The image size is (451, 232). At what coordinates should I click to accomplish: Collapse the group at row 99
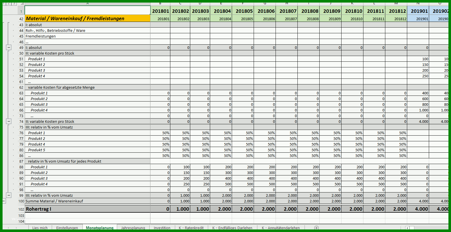click(9, 195)
